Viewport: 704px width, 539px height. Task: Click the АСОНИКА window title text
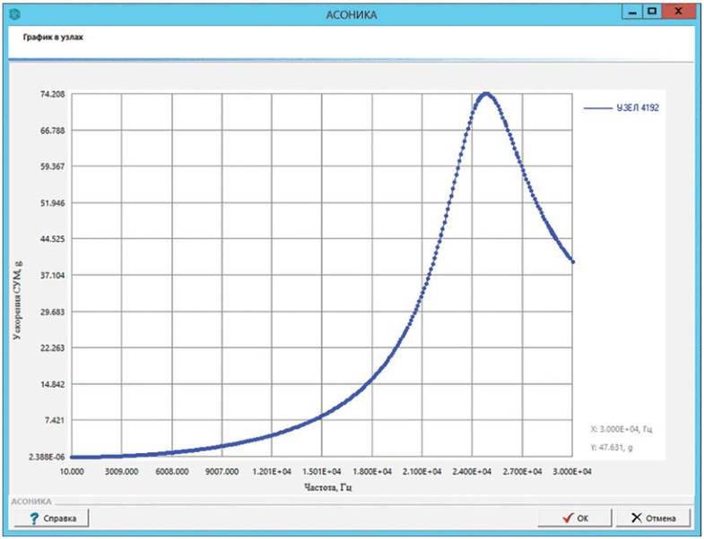tap(352, 14)
